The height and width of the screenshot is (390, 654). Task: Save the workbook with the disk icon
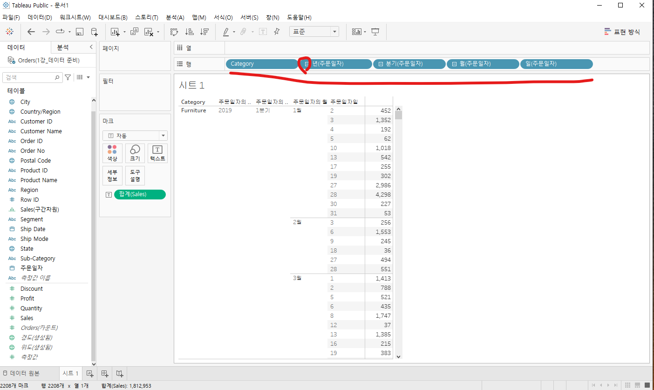[x=80, y=32]
